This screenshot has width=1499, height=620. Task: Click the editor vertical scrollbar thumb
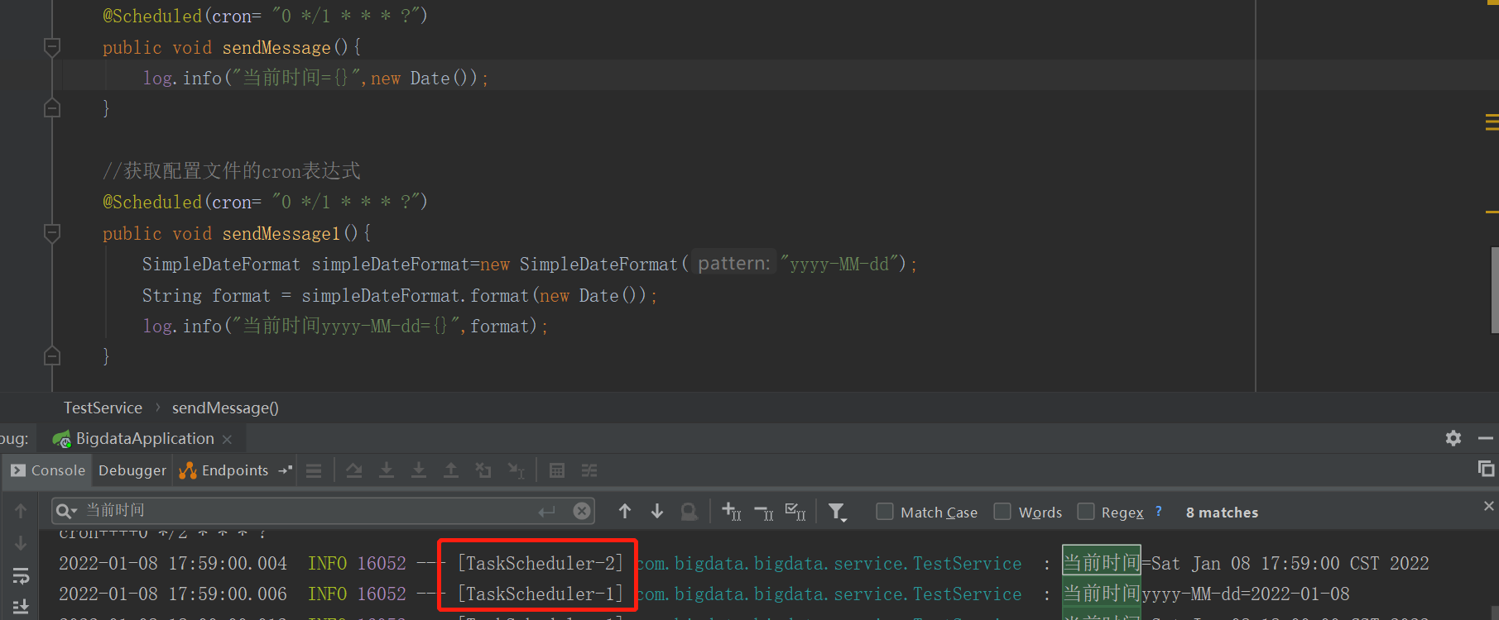point(1495,289)
